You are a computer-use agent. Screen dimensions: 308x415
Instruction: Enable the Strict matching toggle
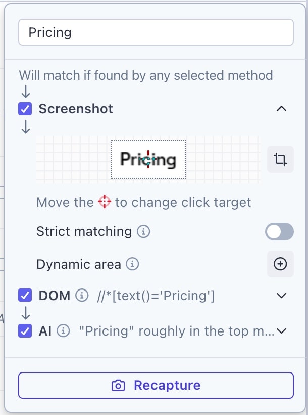279,232
